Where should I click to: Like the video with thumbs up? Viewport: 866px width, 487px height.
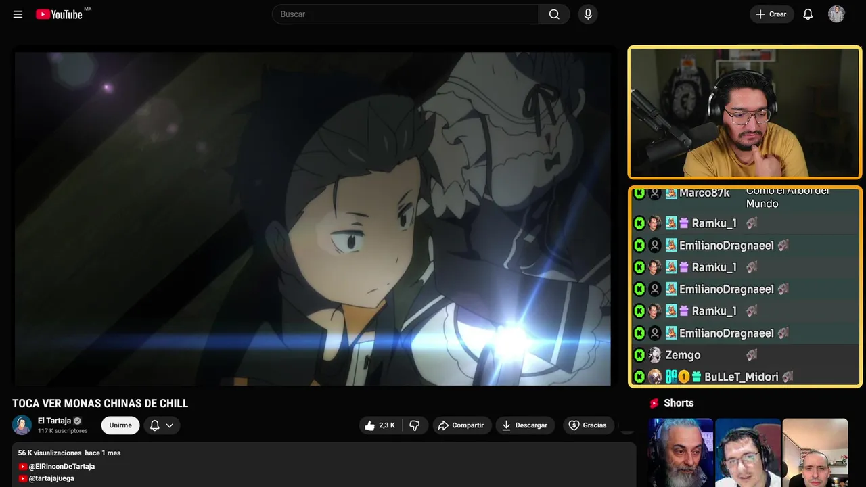point(381,425)
